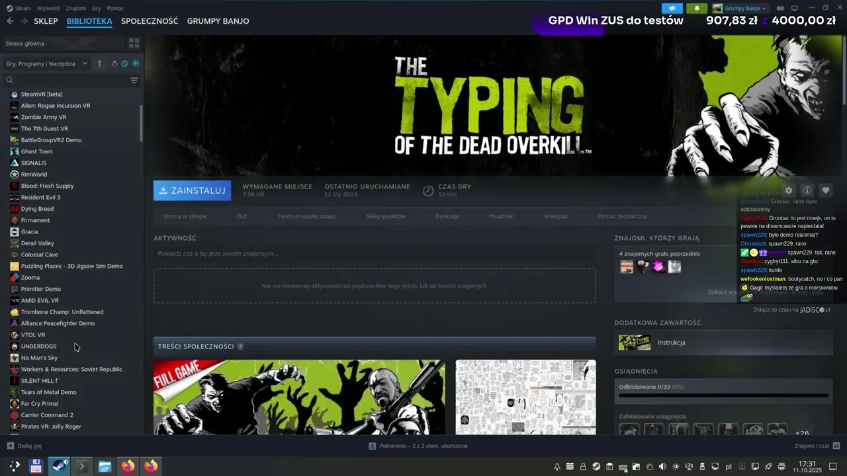Switch library to grid view icon
Screen dimensions: 847x476
(134, 43)
